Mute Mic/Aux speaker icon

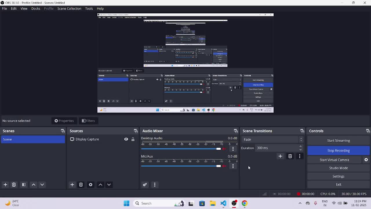224,166
